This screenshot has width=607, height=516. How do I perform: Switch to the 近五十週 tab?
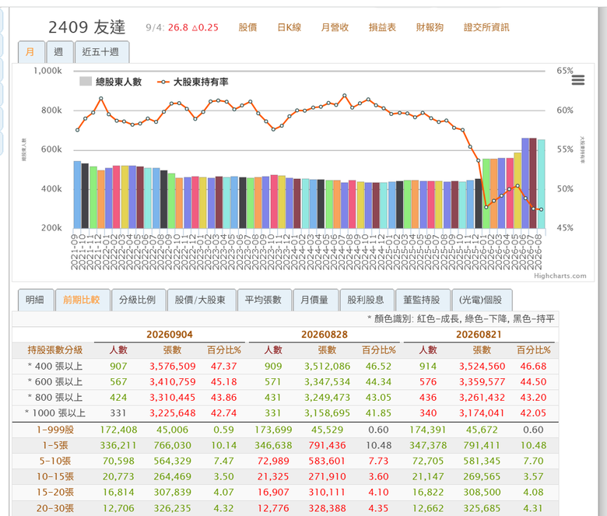click(x=100, y=52)
